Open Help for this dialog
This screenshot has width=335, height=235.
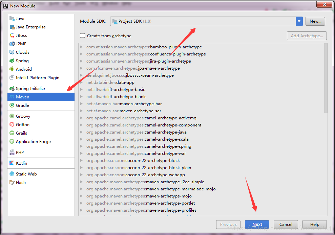tap(314, 224)
